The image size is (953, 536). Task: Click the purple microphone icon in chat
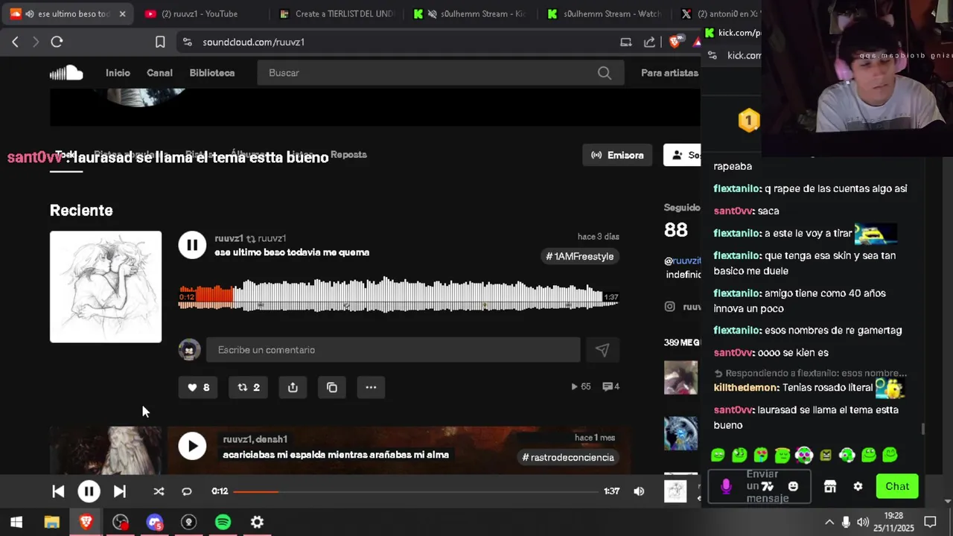point(727,486)
